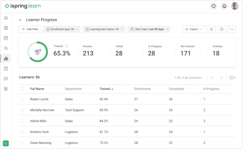Screen dimensions: 243x149
Task: Open the notifications bell
Action: click(224, 6)
